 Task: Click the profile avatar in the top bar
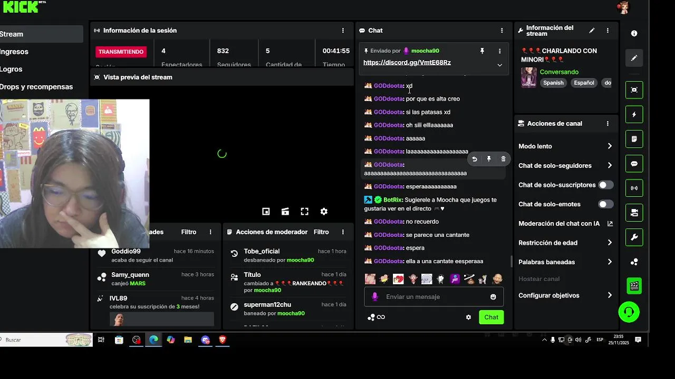(x=623, y=7)
